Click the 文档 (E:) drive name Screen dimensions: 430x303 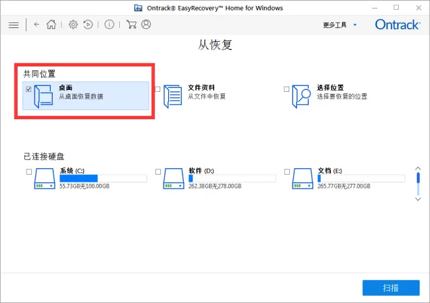(330, 171)
